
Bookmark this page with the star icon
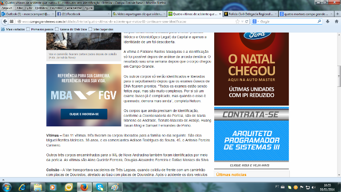point(237,21)
